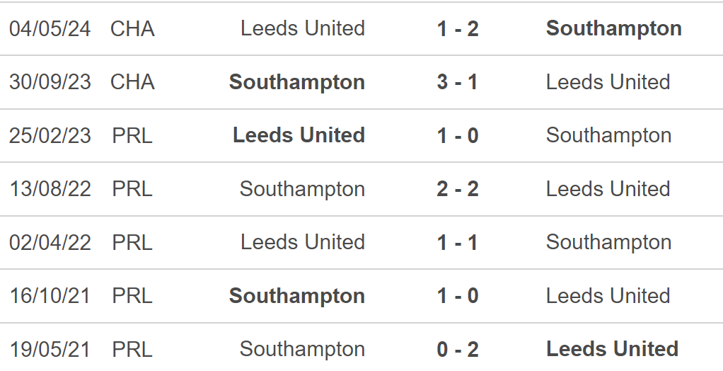The width and height of the screenshot is (723, 371).
Task: Click bold Leeds United on 25/02/23
Action: click(x=299, y=136)
